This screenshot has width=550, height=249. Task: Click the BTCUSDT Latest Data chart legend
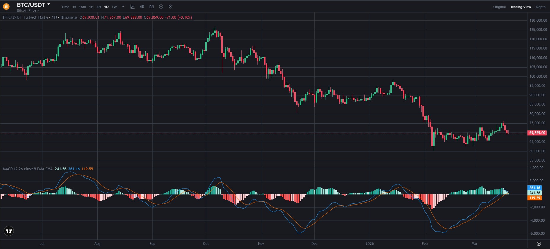(x=40, y=17)
